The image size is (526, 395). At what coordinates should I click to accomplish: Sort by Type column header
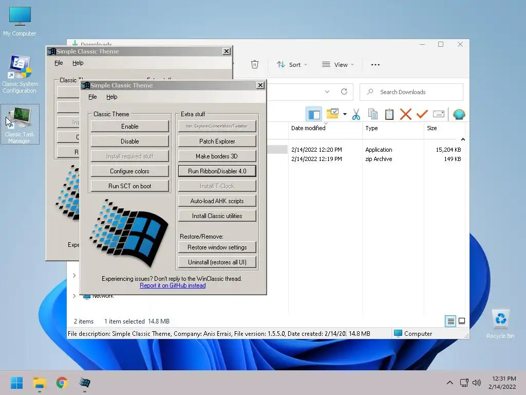click(393, 128)
